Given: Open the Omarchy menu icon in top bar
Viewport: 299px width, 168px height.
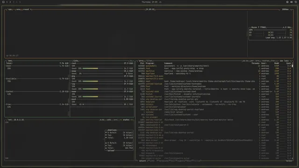Looking at the screenshot, I should [3, 2].
